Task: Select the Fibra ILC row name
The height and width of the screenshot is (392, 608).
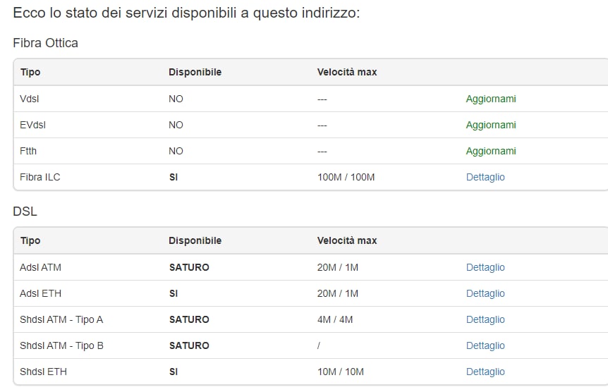Action: [x=40, y=177]
